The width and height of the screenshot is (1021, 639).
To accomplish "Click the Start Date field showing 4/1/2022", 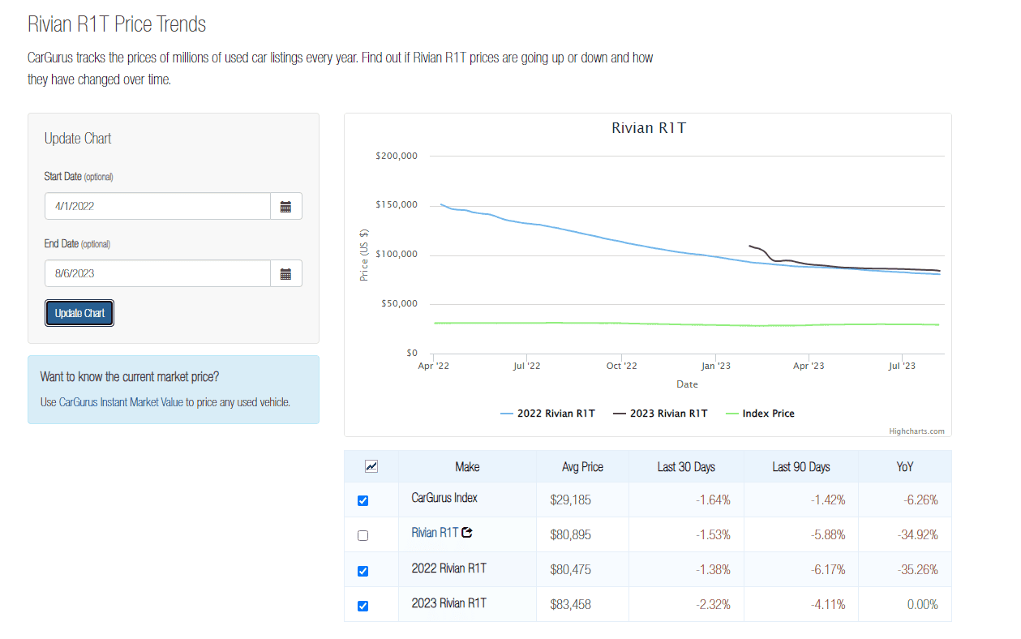I will click(157, 206).
